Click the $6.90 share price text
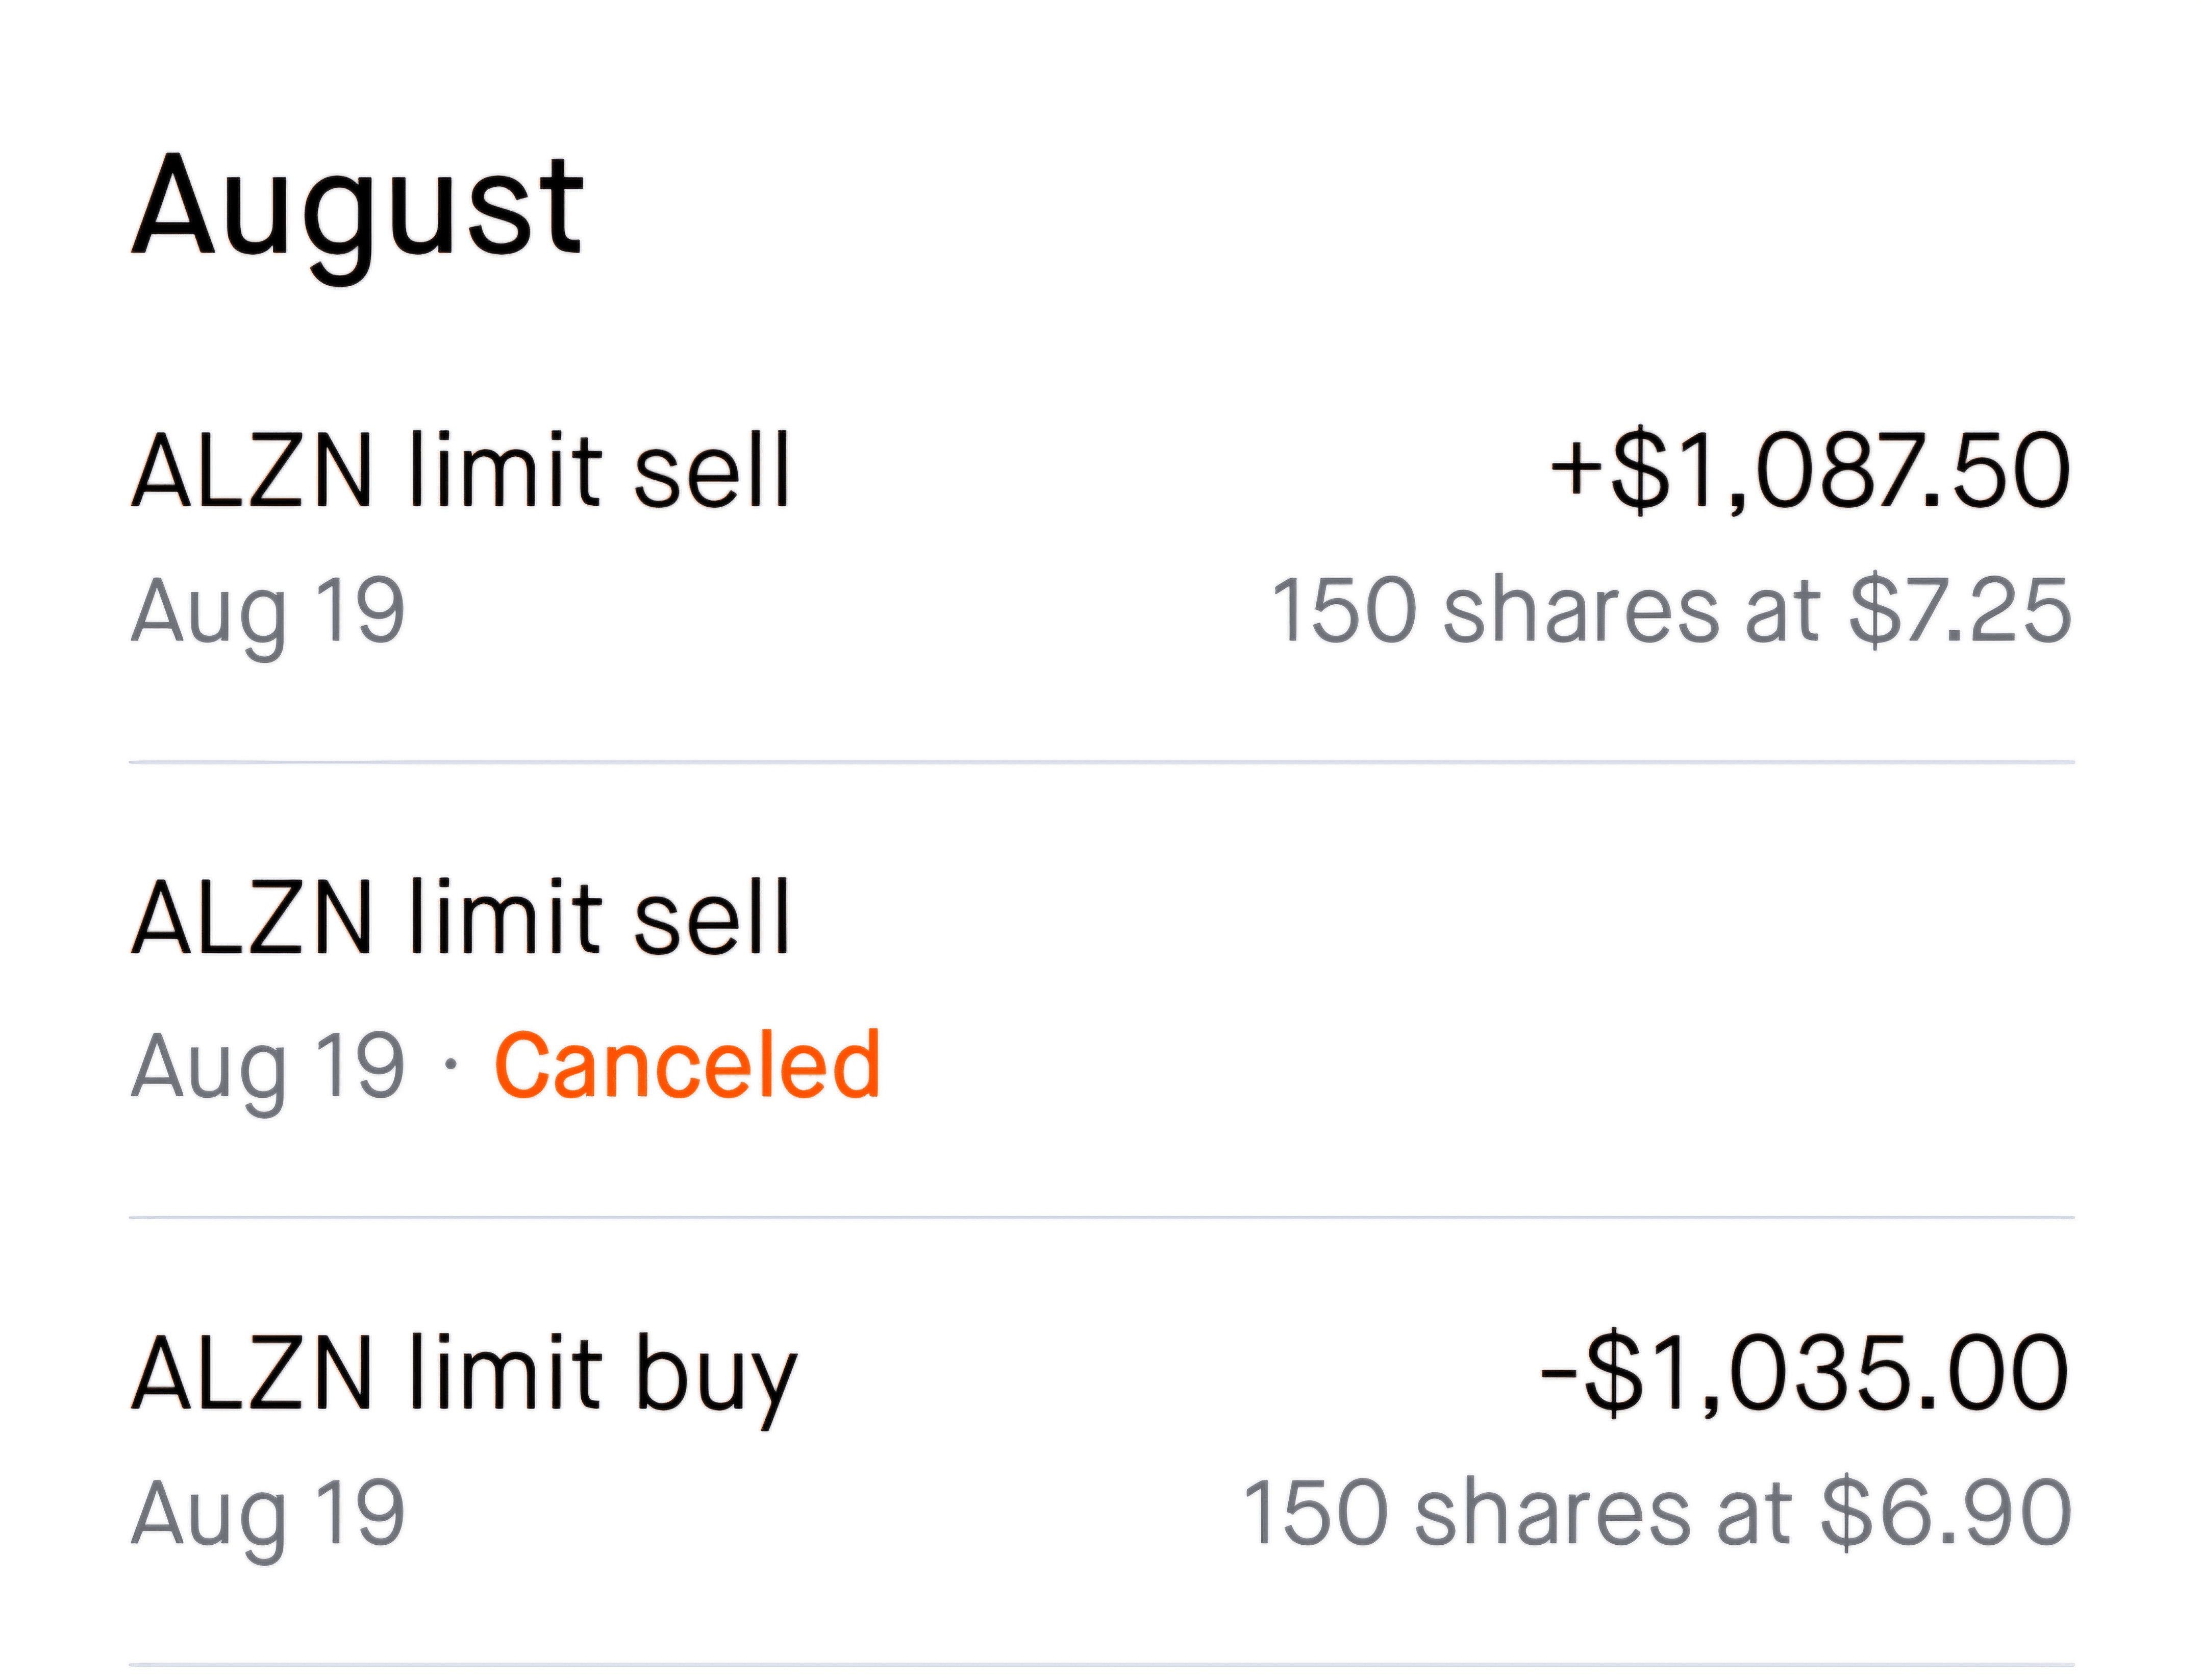Image resolution: width=2202 pixels, height=1680 pixels. click(1945, 1514)
